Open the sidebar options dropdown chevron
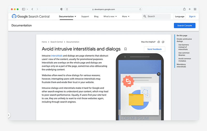Image resolution: width=207 pixels, height=131 pixels. [27, 9]
